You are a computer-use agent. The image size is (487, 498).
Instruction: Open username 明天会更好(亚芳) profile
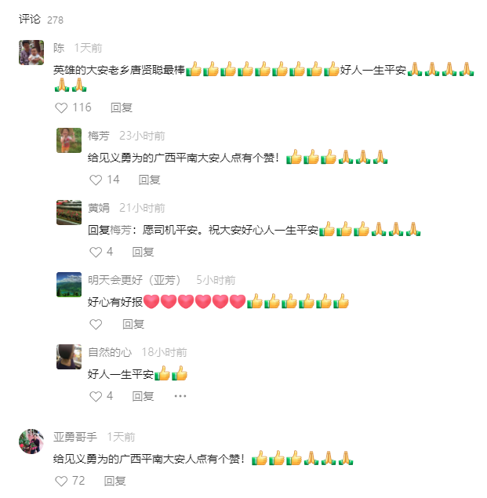tap(134, 280)
